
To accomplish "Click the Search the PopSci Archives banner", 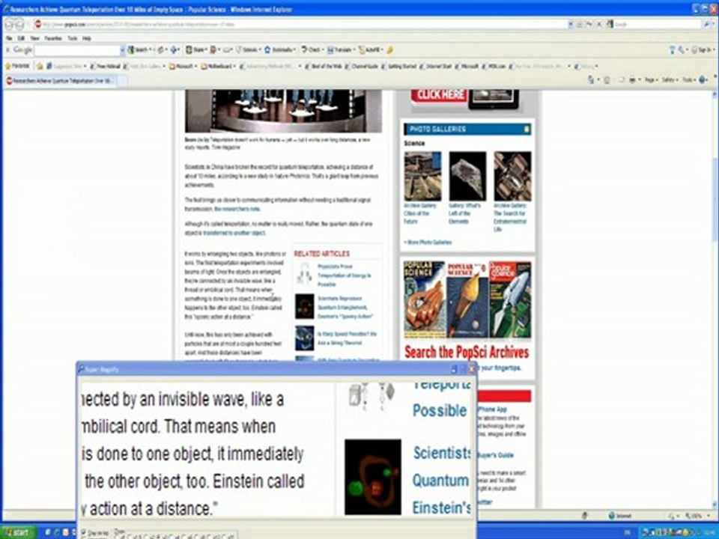I will pos(467,352).
